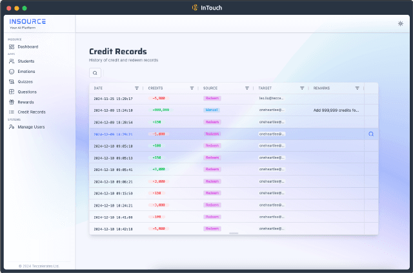
Task: Click the leo.liu target email
Action: tap(271, 98)
